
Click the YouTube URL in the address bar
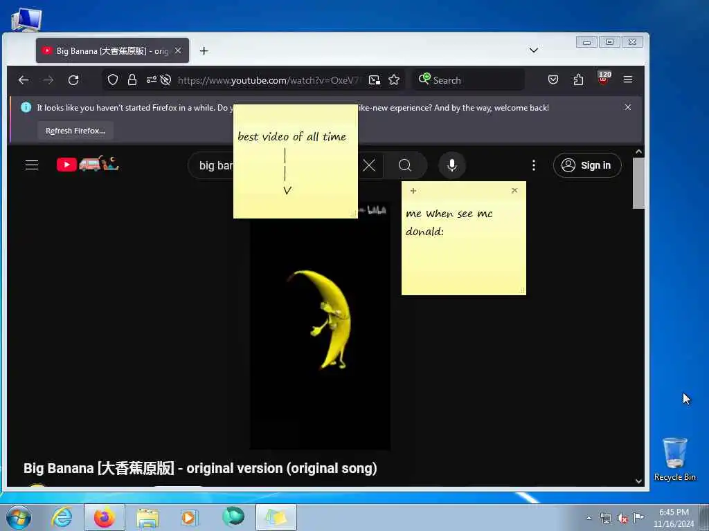[269, 80]
